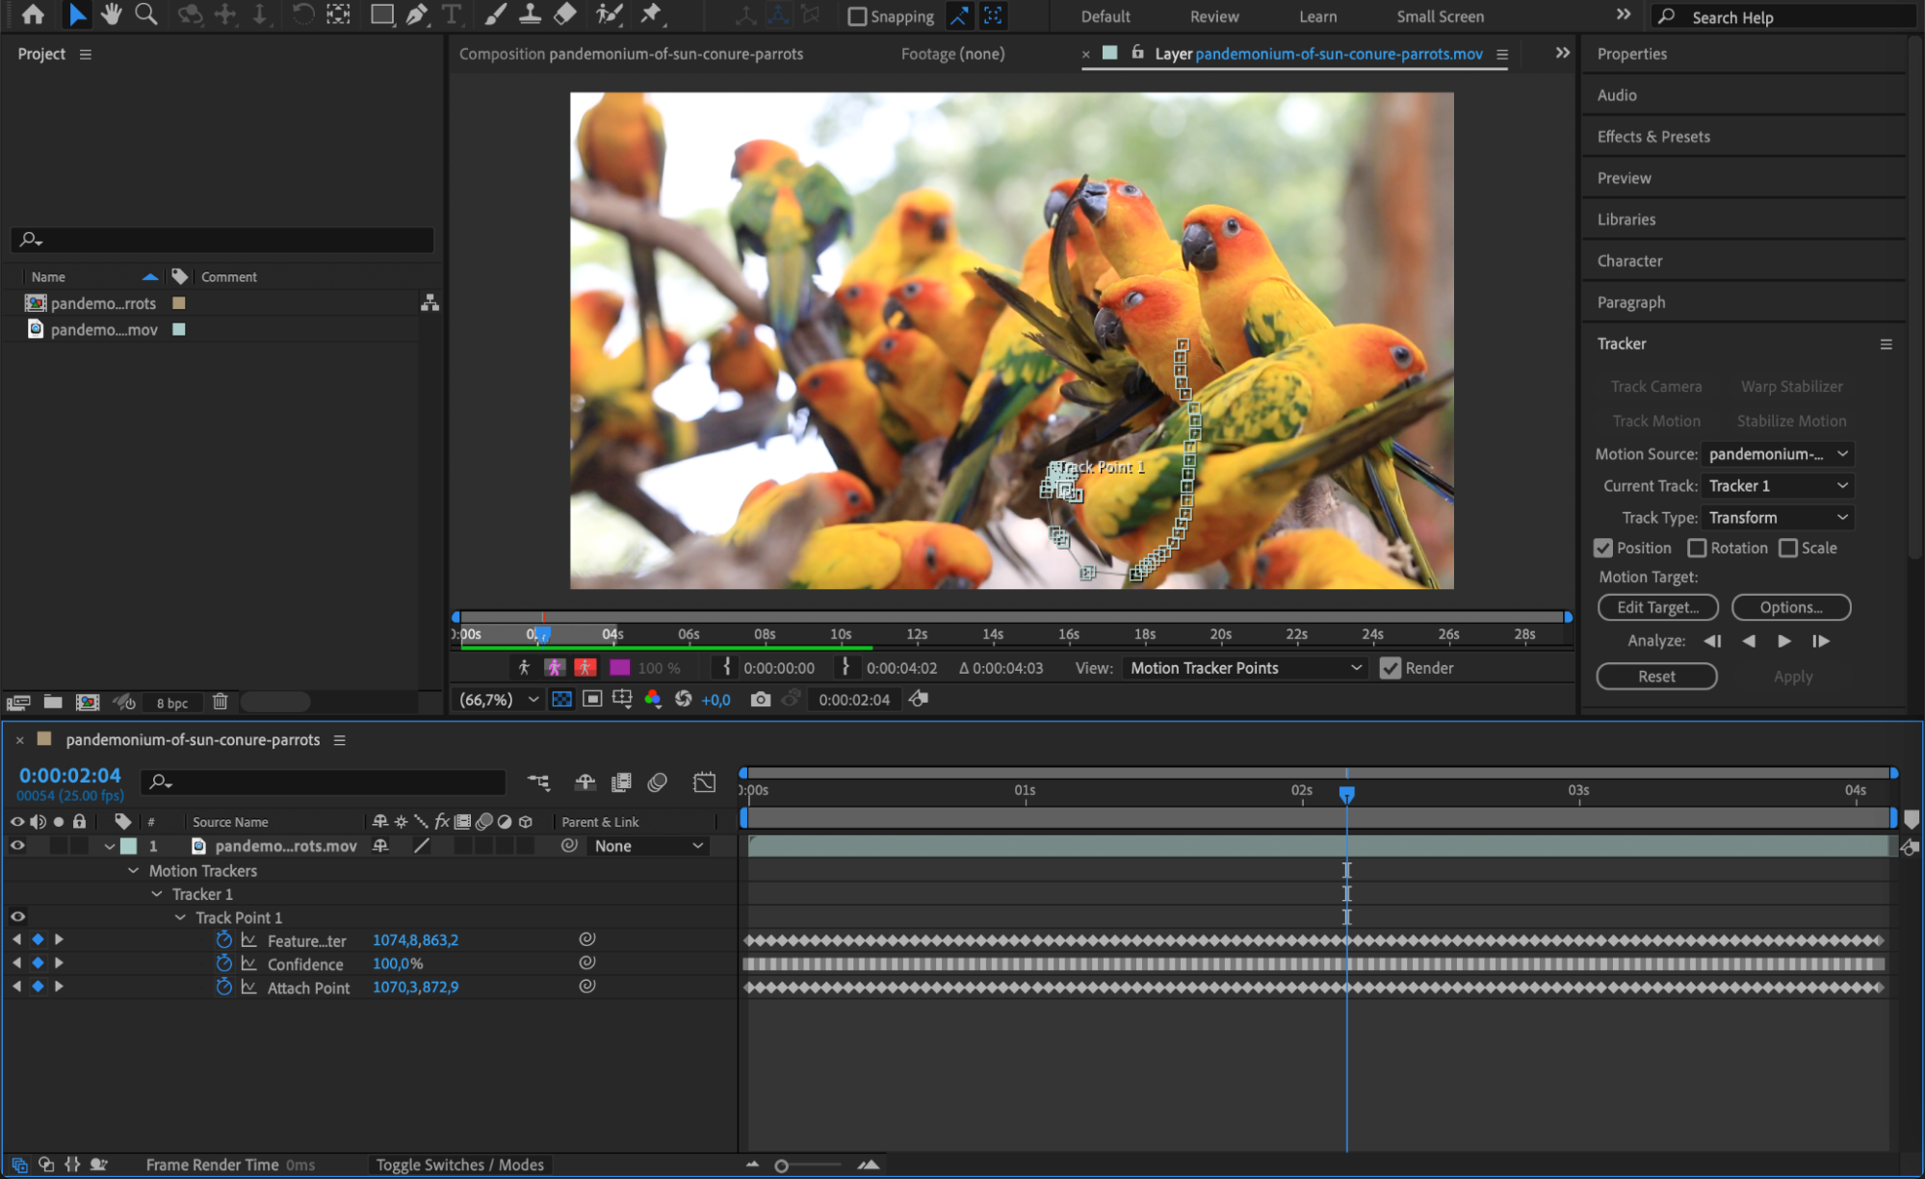1925x1179 pixels.
Task: Select the Zoom tool magnifier
Action: pos(146,14)
